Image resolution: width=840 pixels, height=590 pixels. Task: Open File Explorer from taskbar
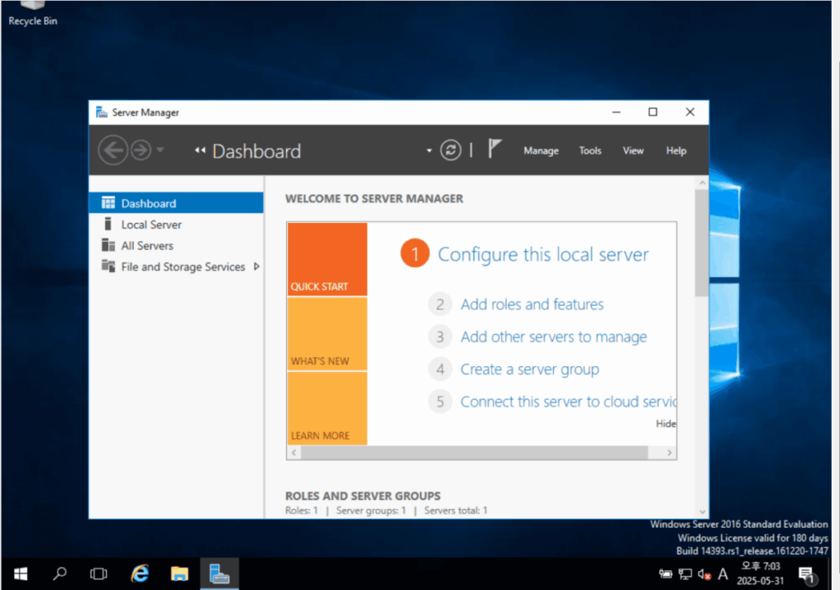pos(180,574)
